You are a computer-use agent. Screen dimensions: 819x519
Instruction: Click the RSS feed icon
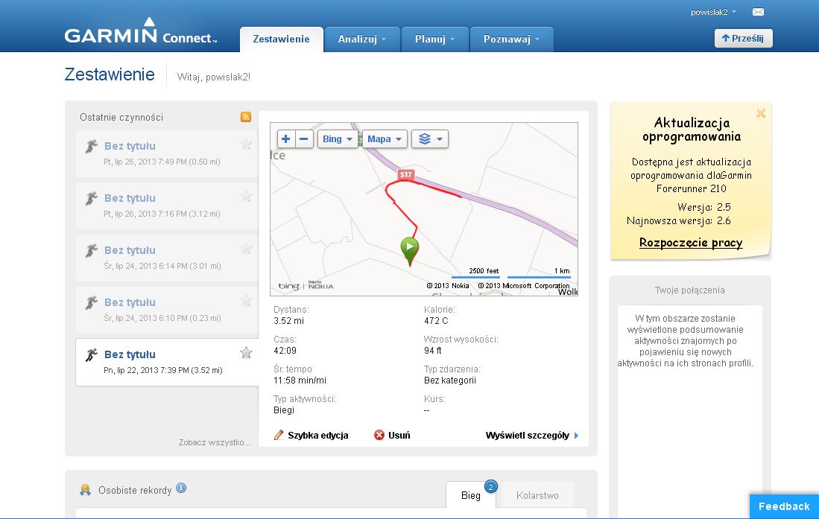coord(245,117)
